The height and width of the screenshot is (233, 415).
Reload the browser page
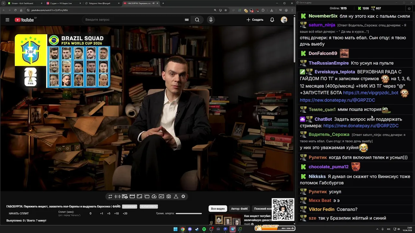[15, 10]
